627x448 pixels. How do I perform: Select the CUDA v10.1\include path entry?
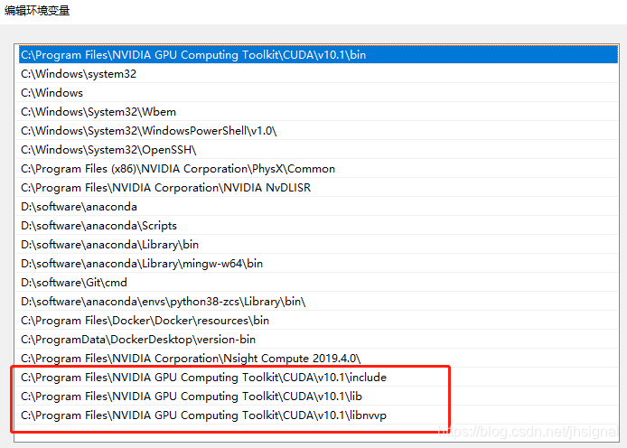coord(203,378)
